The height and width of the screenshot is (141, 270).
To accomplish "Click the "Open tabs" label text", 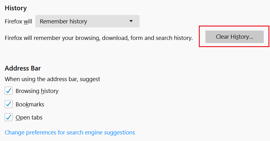I will pos(29,118).
